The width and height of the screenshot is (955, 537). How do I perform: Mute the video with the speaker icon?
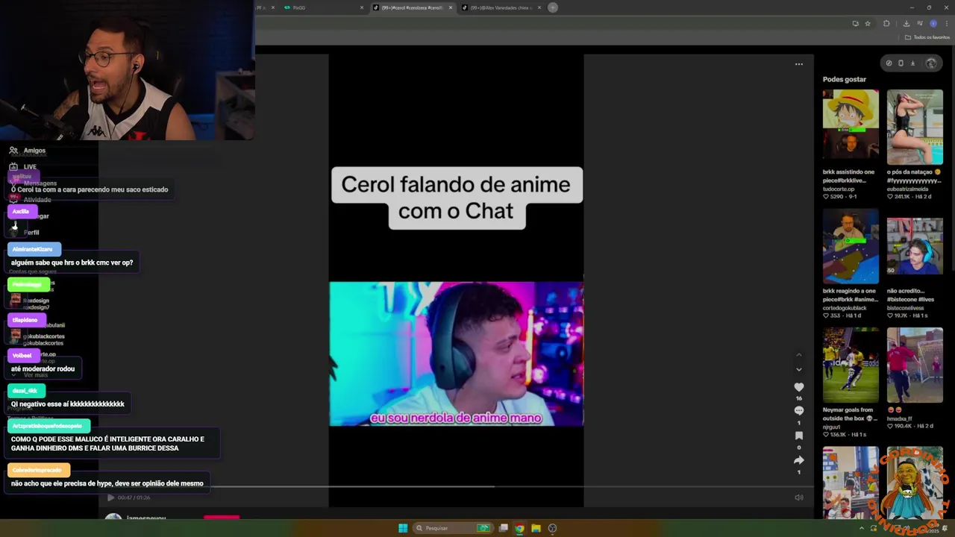coord(799,497)
